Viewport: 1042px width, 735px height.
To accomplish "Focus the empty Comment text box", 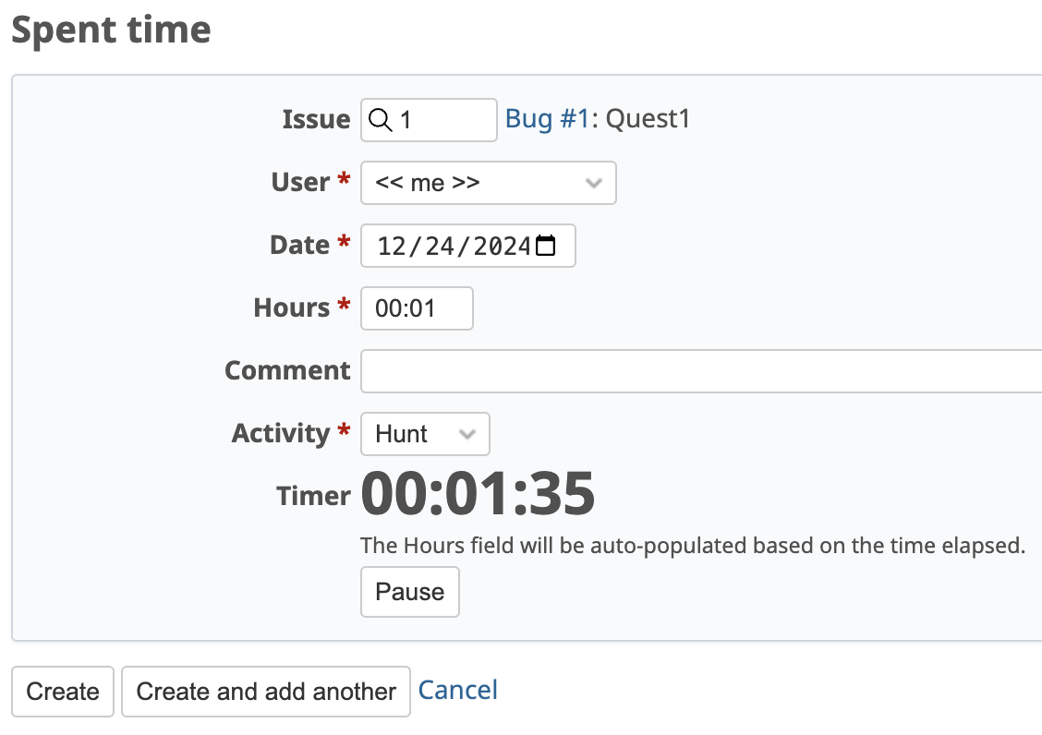I will pos(701,371).
